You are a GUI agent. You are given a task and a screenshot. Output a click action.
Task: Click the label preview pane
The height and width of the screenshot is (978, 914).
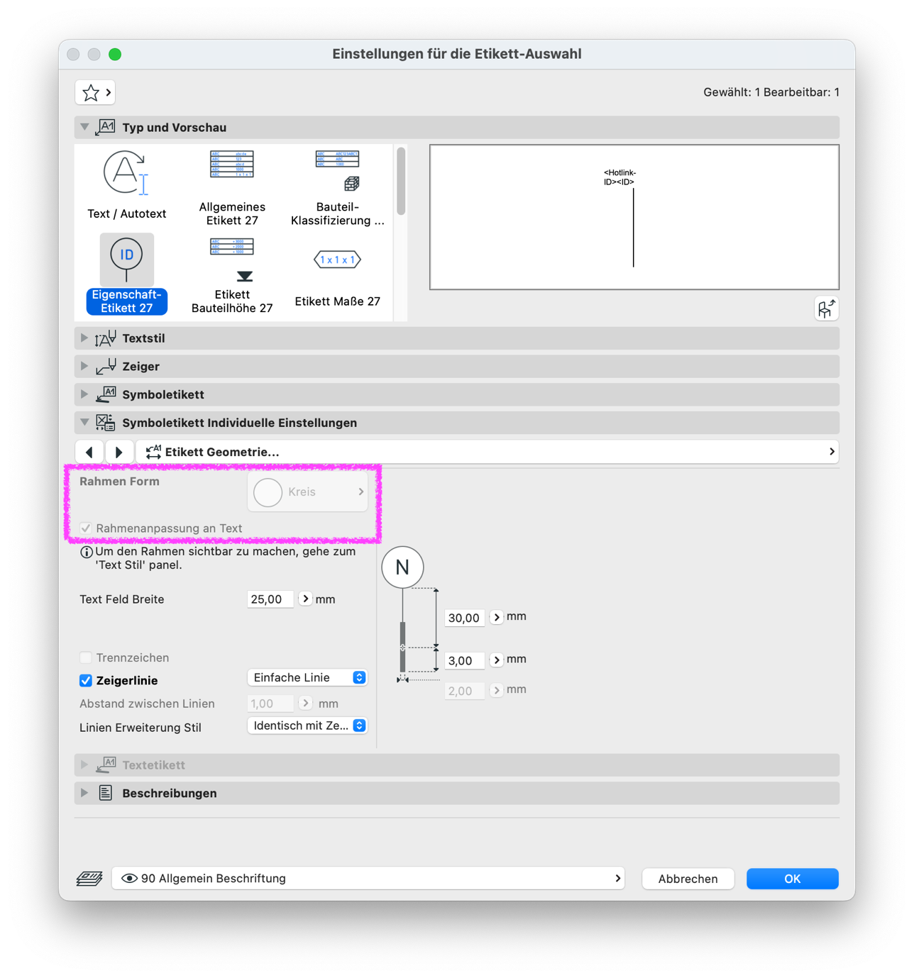click(634, 217)
